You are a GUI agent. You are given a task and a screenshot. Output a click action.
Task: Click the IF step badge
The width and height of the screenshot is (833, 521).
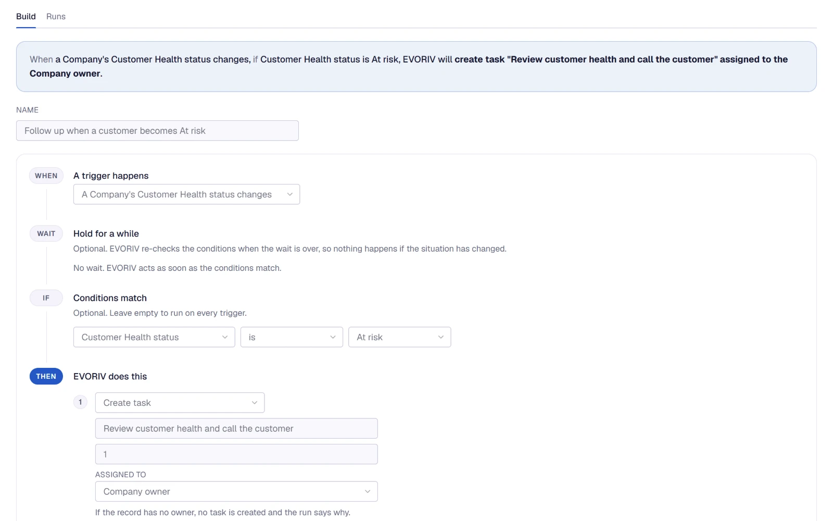[46, 298]
